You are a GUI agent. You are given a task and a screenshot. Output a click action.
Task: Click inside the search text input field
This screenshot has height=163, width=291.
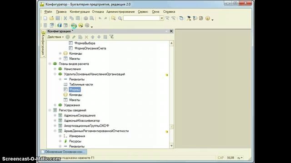pos(141,18)
